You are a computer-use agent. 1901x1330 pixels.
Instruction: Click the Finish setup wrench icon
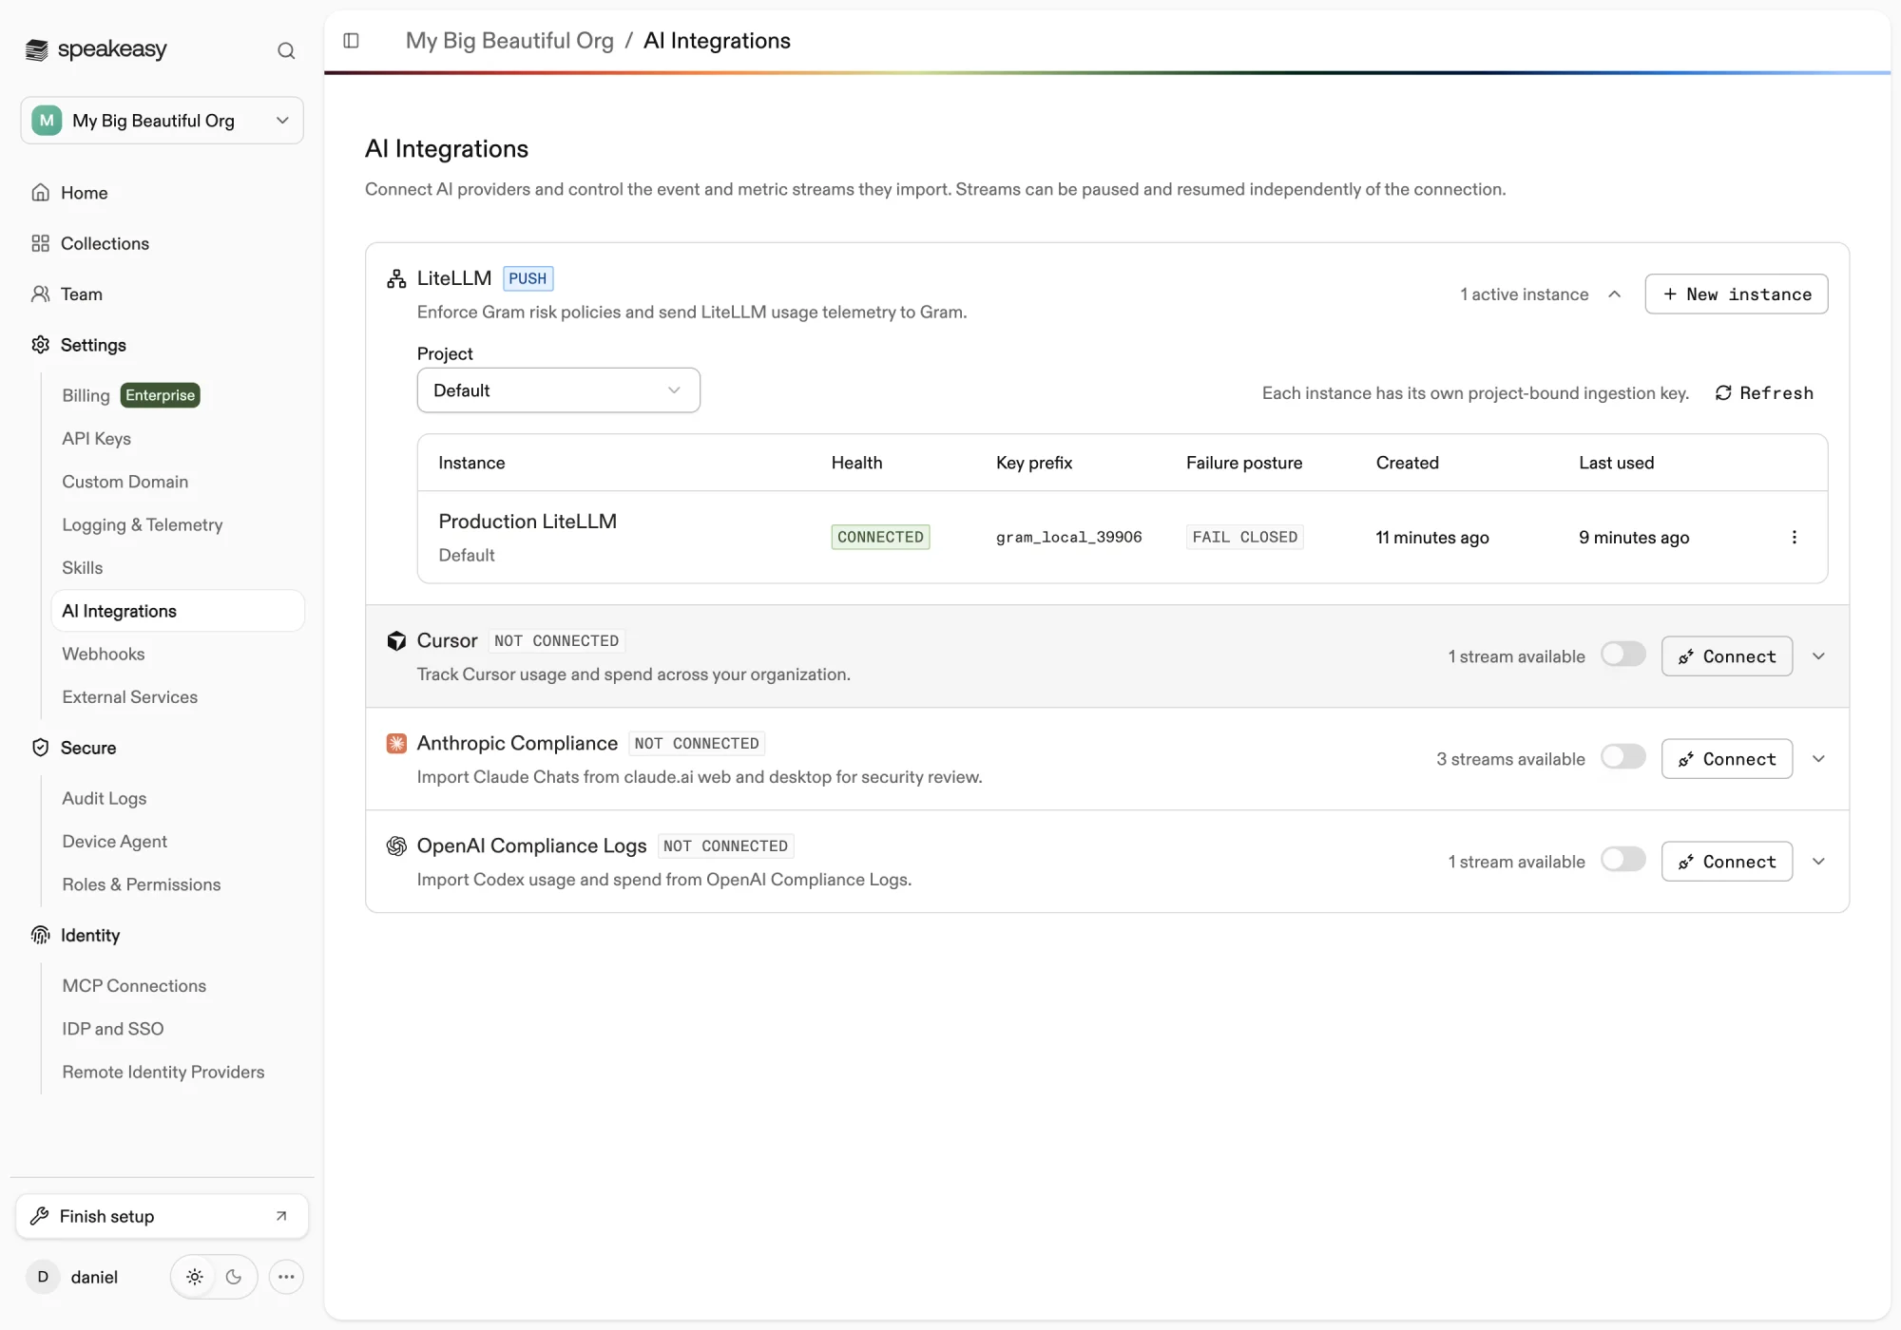(x=40, y=1216)
